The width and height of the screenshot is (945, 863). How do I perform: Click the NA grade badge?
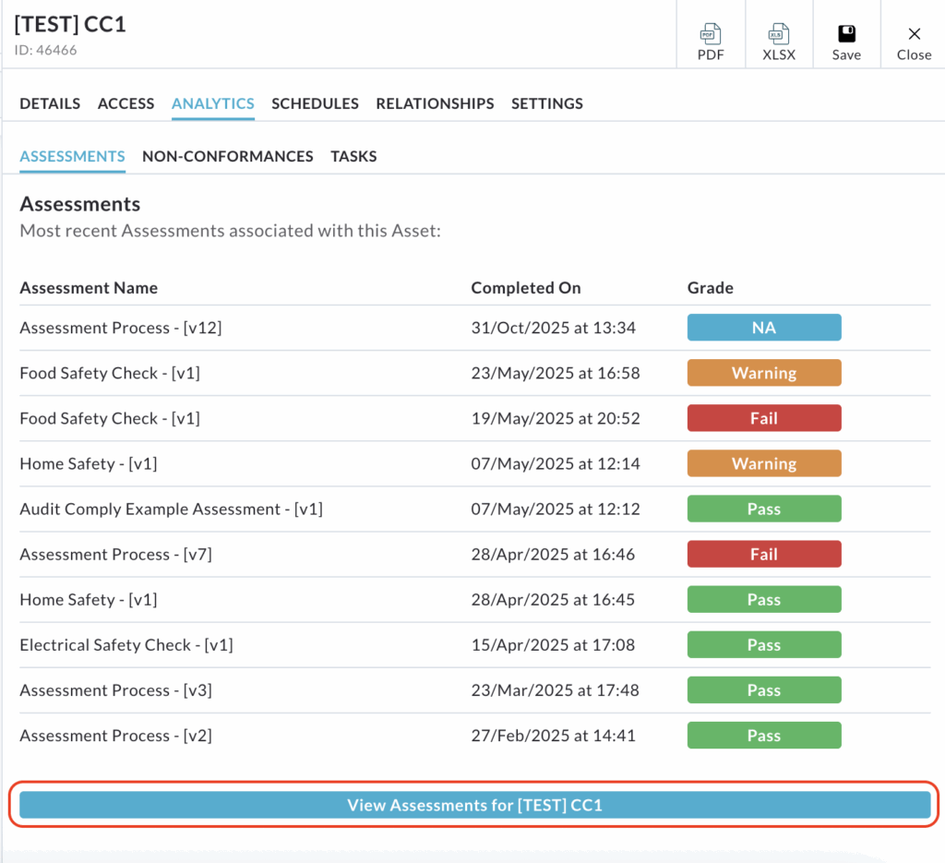pos(763,328)
